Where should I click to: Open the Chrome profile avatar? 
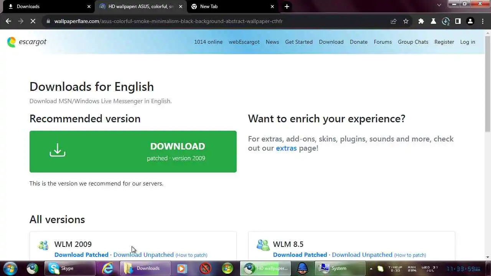click(470, 21)
